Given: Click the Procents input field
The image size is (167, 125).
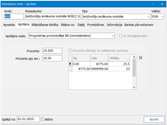Looking at the screenshot, I should [52, 51].
